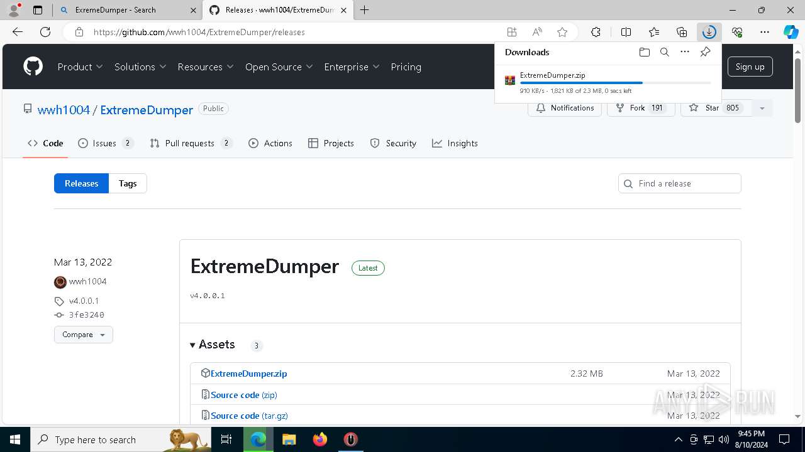Show hidden system tray icons
Viewport: 805px width, 452px height.
(678, 439)
